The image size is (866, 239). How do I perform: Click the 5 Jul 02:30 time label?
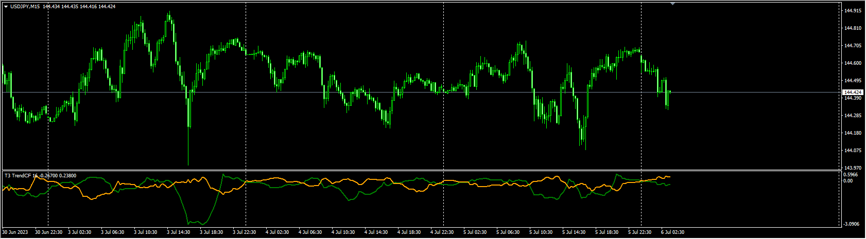(x=475, y=232)
